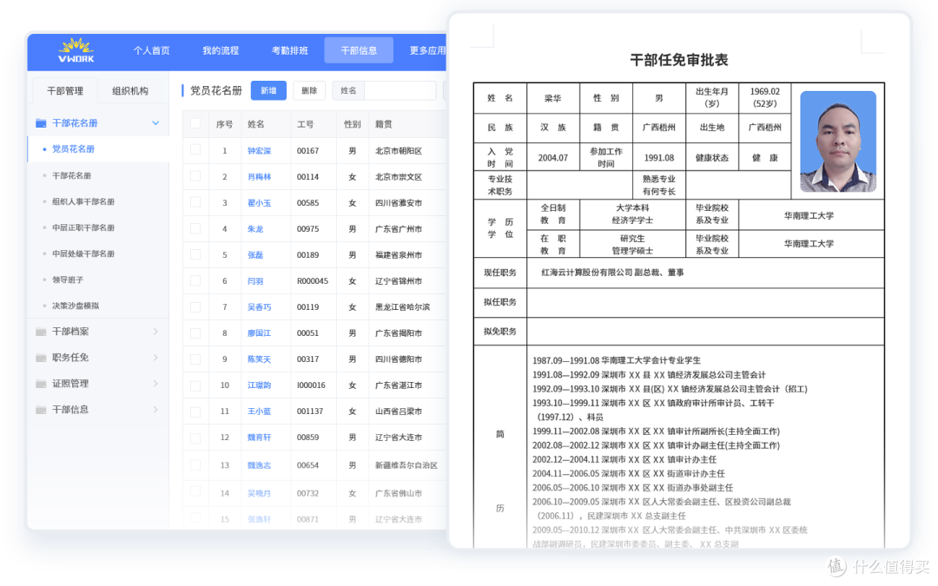Viewport: 938px width, 586px height.
Task: Click the 性别 column header
Action: pyautogui.click(x=353, y=124)
